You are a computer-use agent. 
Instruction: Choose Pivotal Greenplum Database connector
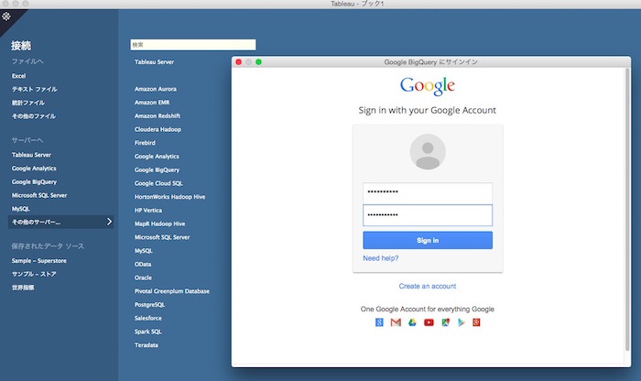[x=172, y=291]
